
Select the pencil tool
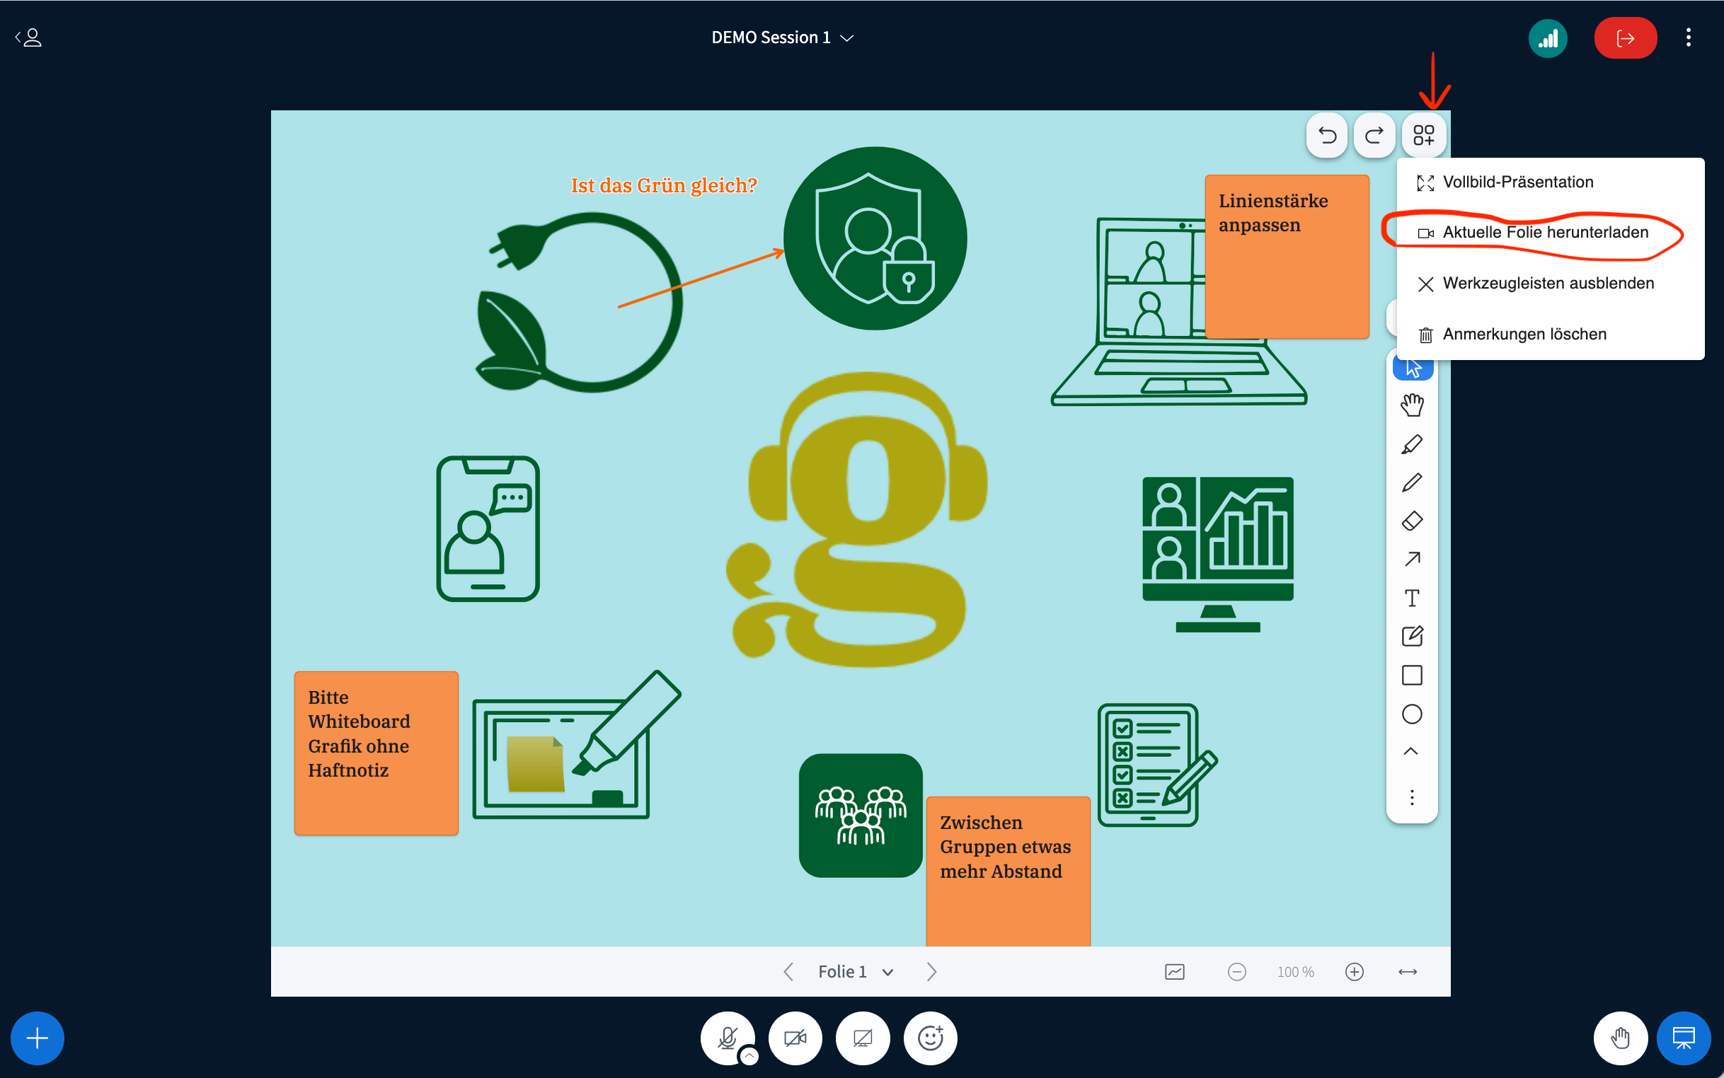pos(1412,482)
